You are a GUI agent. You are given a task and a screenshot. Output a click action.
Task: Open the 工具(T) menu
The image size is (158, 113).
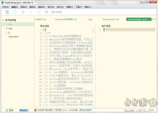79,7
